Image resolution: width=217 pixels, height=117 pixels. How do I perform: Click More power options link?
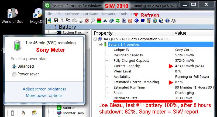click(x=44, y=95)
